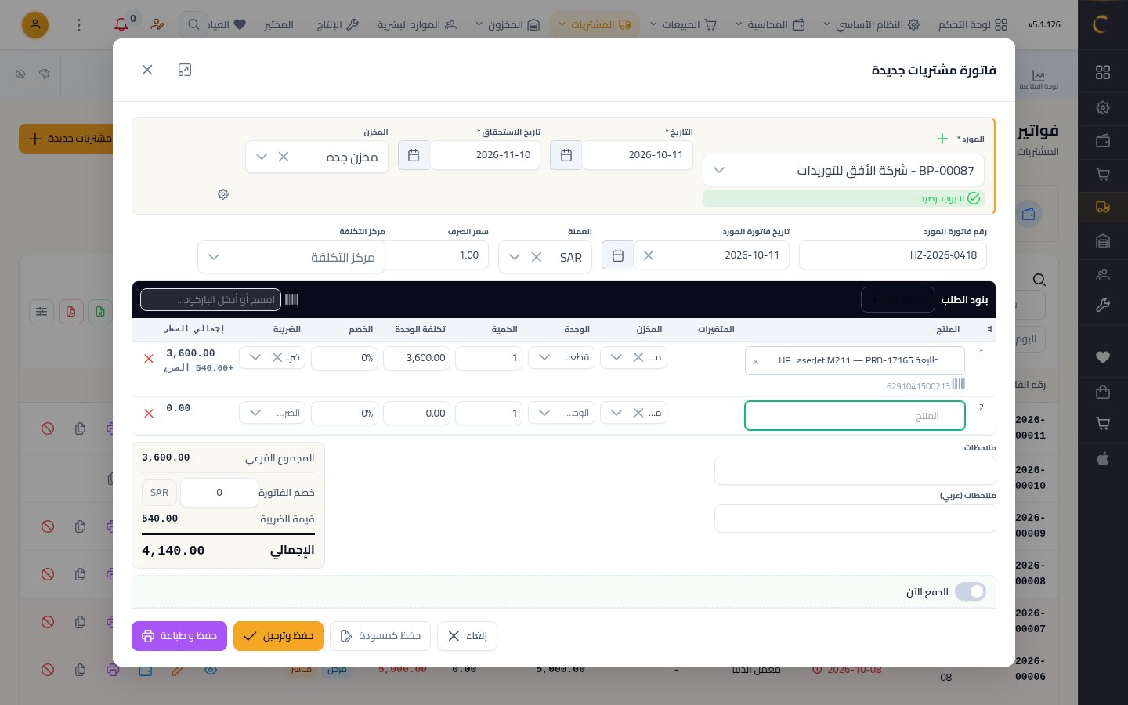Toggle the الدفع الآن (pay now) switch
The width and height of the screenshot is (1128, 705).
click(971, 592)
